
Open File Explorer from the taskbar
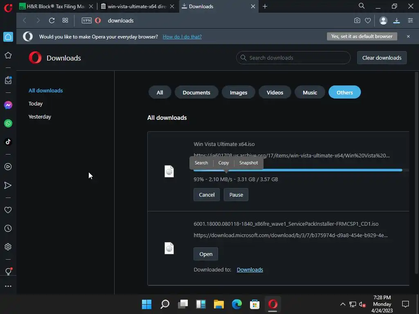pos(219,304)
